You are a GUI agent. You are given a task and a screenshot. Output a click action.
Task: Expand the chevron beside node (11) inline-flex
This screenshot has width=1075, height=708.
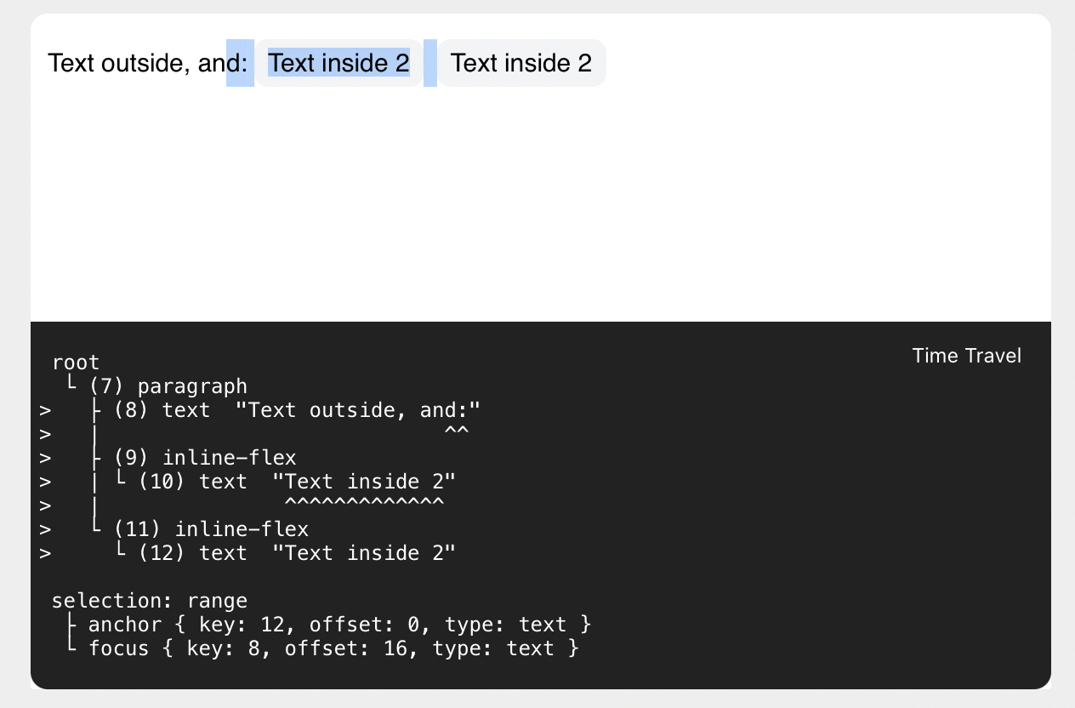click(44, 529)
